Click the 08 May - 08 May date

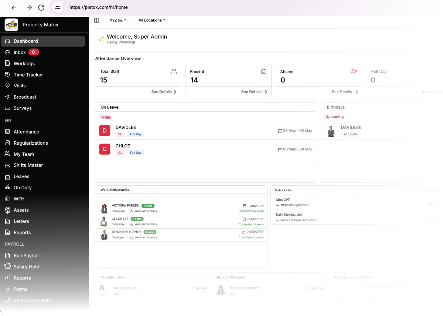click(x=295, y=149)
